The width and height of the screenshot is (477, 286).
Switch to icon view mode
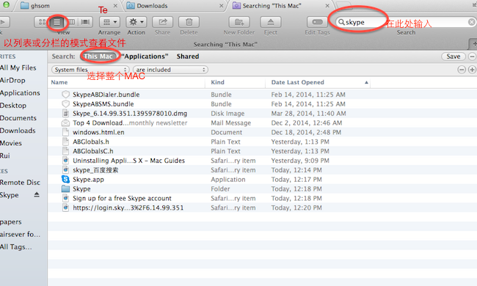(42, 22)
